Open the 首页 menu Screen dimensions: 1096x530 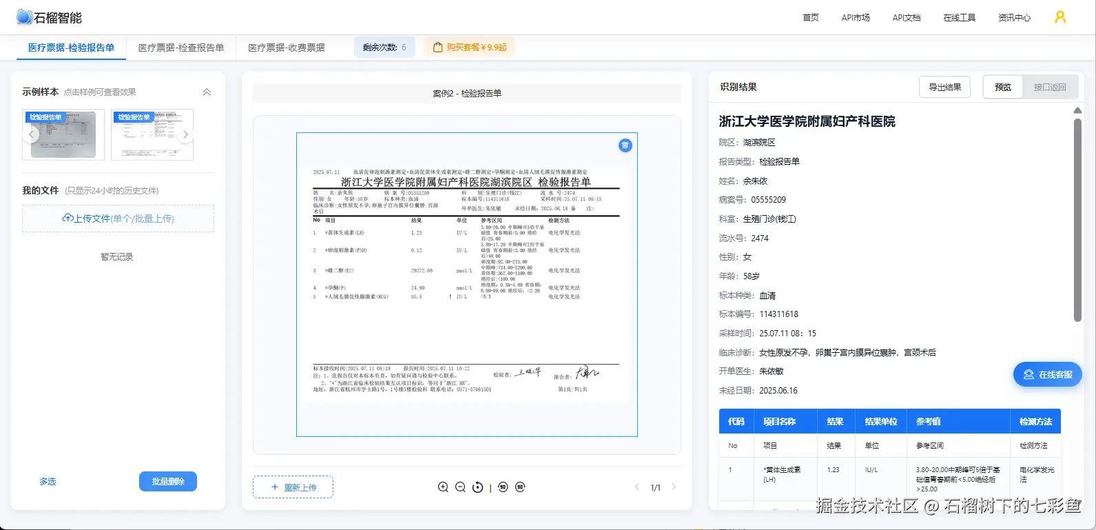tap(811, 18)
